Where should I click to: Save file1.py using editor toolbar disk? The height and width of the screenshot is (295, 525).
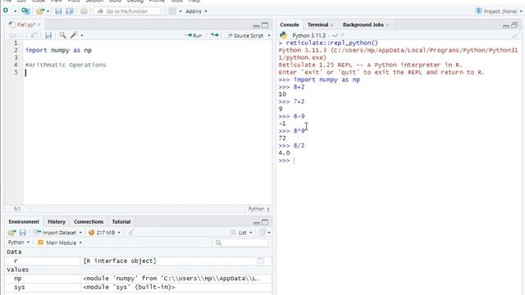(x=48, y=35)
